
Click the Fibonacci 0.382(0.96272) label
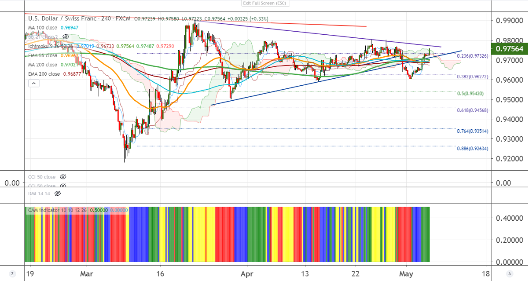point(472,76)
